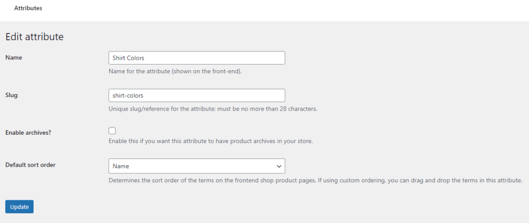The width and height of the screenshot is (529, 223).
Task: Toggle the Enable archives checkbox
Action: 112,131
